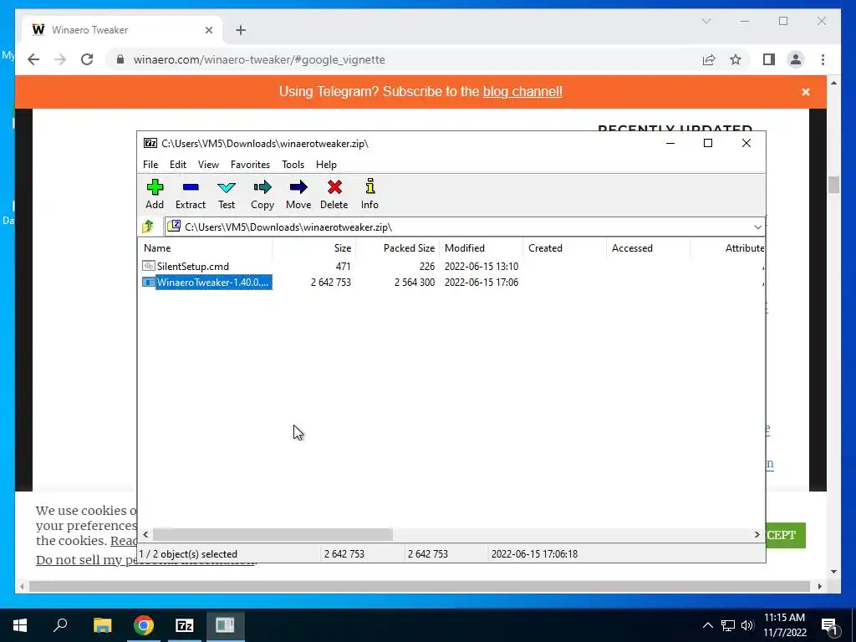The image size is (856, 642).
Task: Open the Windows Start menu
Action: point(20,625)
